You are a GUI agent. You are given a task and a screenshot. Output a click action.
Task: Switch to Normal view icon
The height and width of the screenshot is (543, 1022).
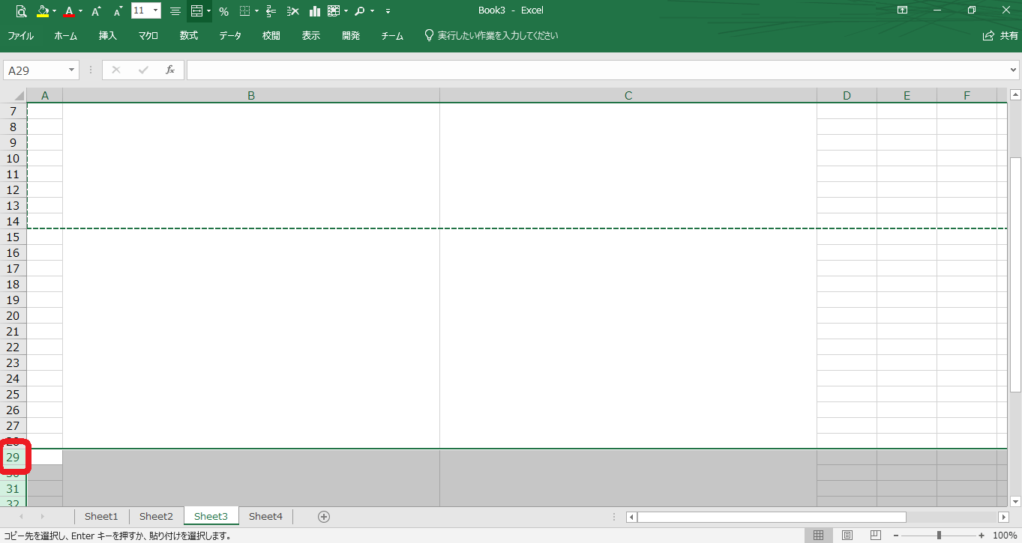pyautogui.click(x=819, y=536)
